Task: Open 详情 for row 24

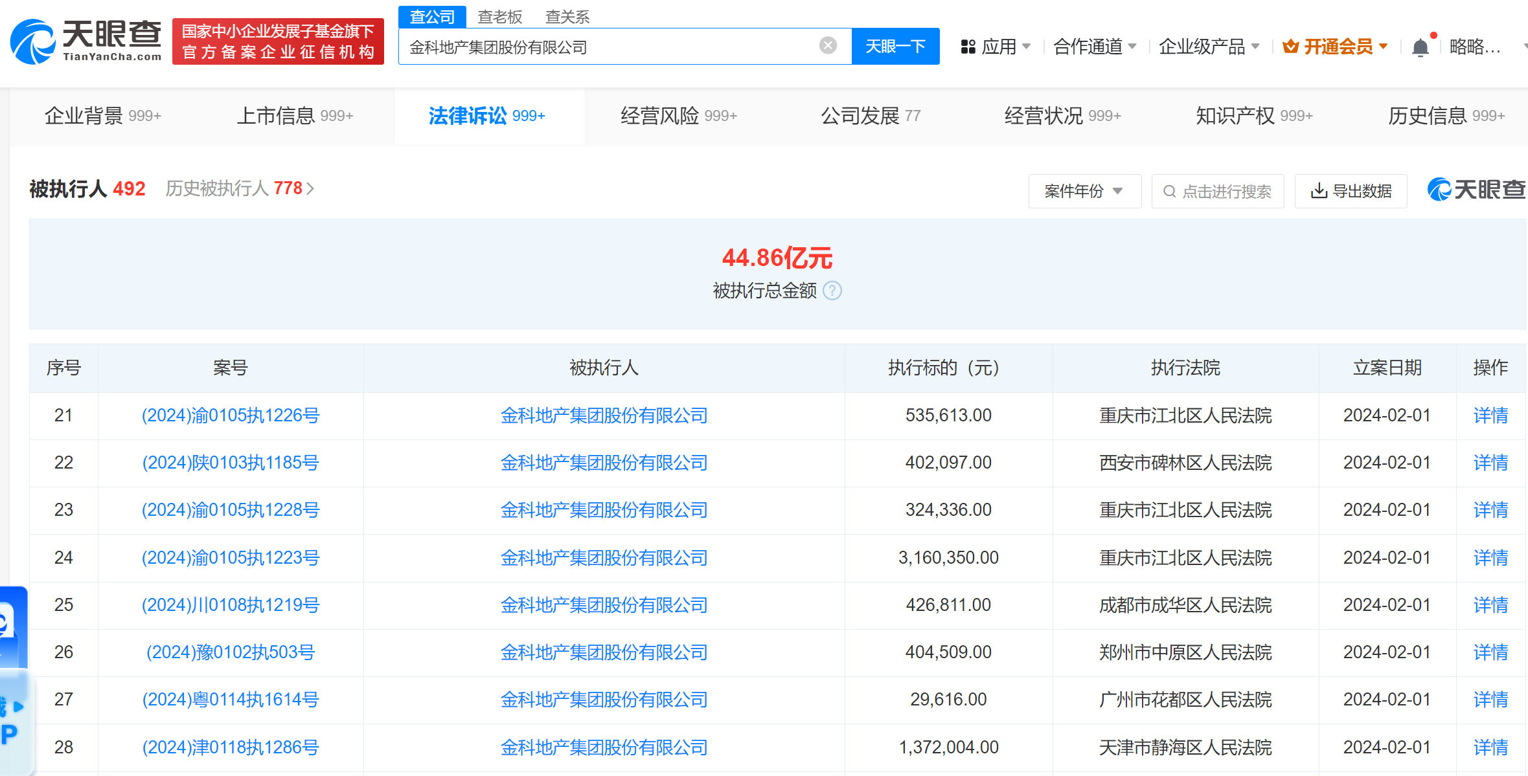Action: point(1490,558)
